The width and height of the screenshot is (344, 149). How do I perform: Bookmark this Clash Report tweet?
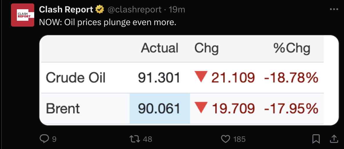tap(316, 139)
